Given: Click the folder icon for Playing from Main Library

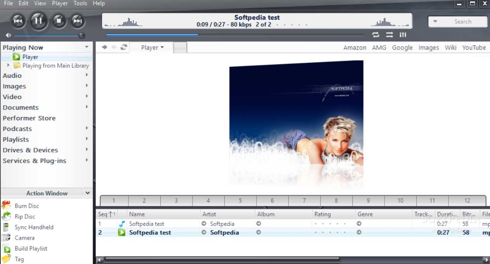Looking at the screenshot, I should [x=17, y=65].
